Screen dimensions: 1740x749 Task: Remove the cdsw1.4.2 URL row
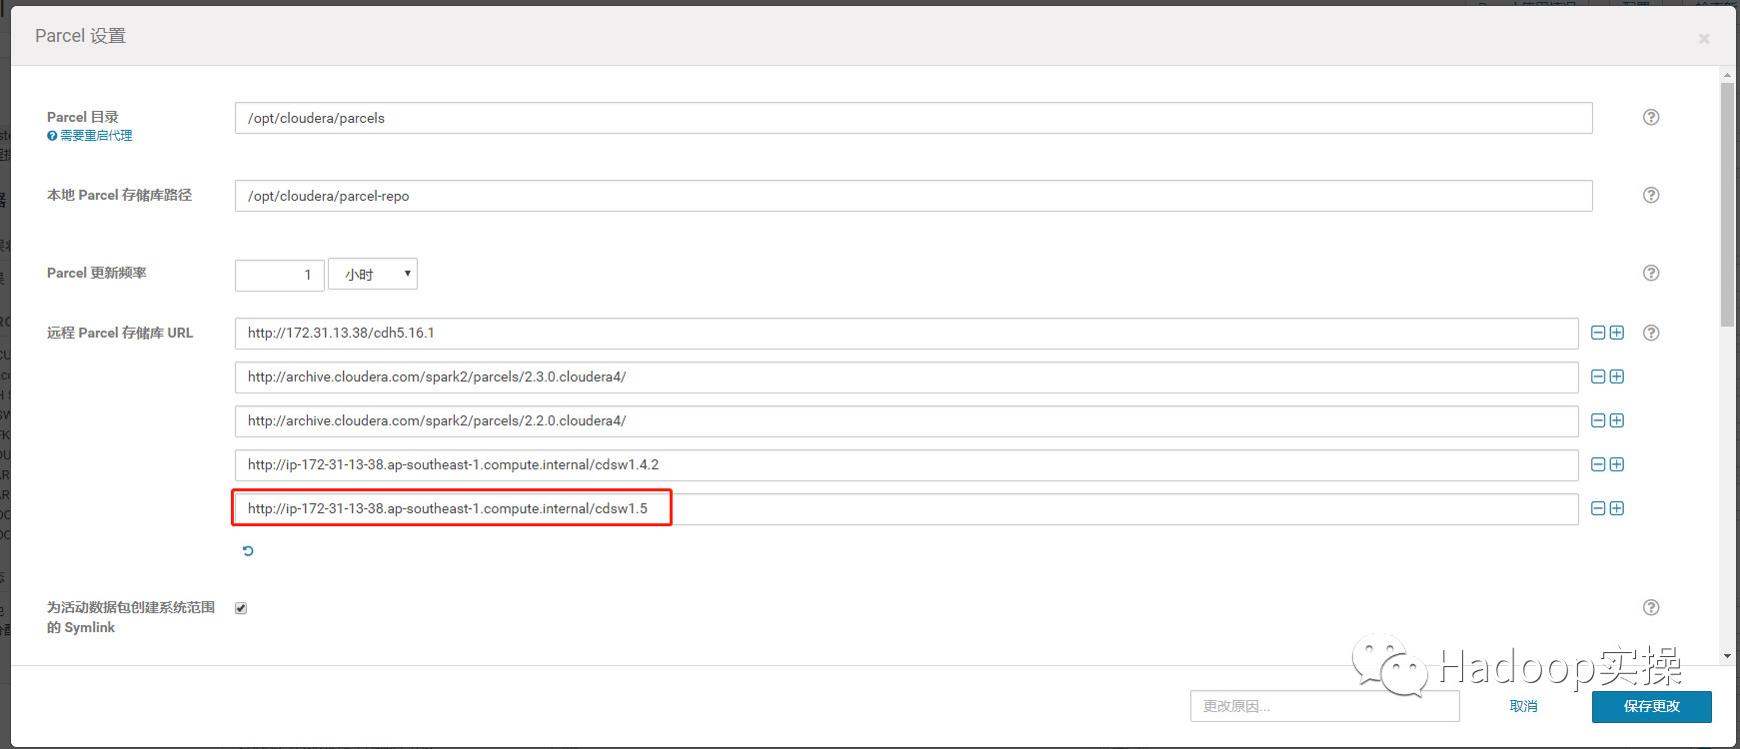(1598, 464)
